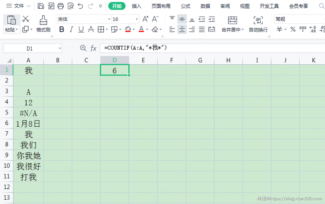The height and width of the screenshot is (204, 325).
Task: Toggle Bold formatting
Action: 61,30
